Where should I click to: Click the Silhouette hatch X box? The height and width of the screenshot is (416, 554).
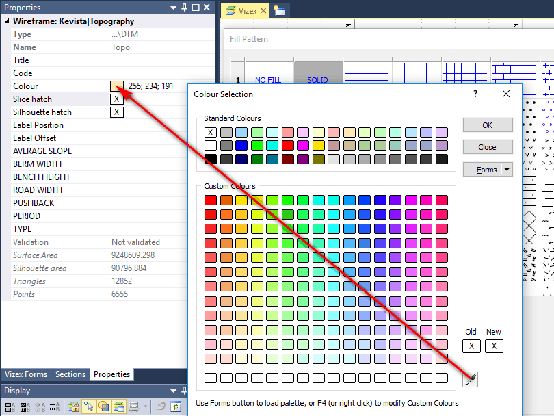click(x=117, y=112)
